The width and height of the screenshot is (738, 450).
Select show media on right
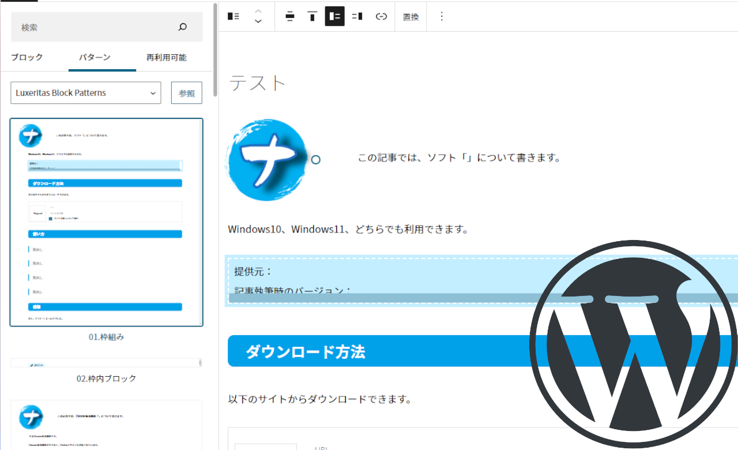pyautogui.click(x=357, y=16)
